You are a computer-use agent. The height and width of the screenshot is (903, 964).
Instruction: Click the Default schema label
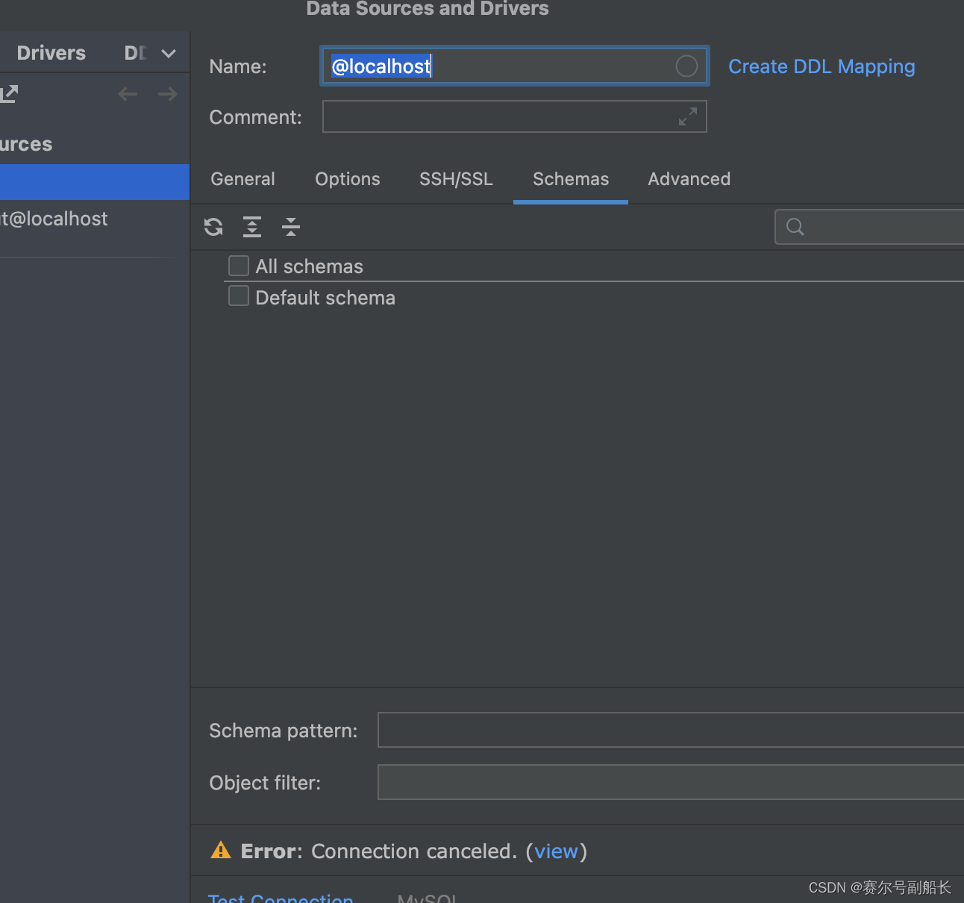325,298
